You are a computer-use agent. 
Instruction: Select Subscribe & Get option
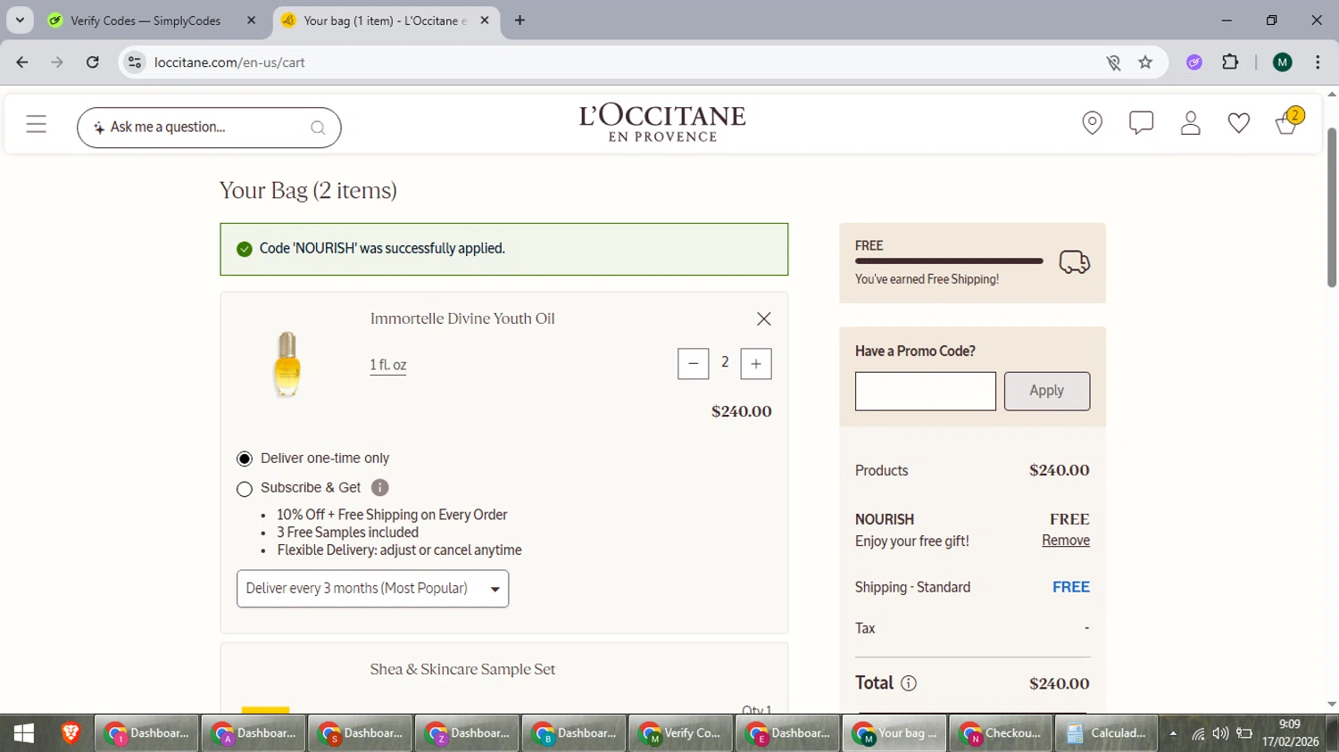pyautogui.click(x=245, y=489)
